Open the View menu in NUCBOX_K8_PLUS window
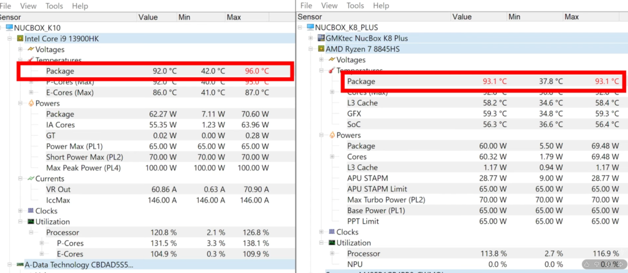The height and width of the screenshot is (273, 628). (329, 6)
